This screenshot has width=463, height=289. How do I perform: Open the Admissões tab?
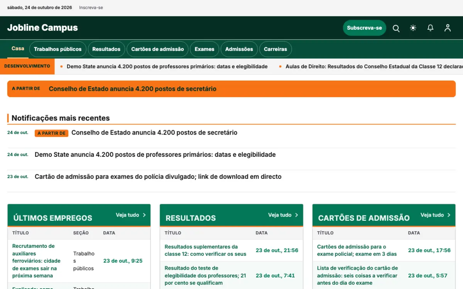coord(239,49)
